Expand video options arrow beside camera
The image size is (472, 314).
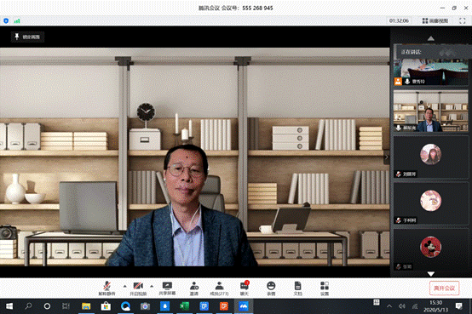tap(152, 286)
